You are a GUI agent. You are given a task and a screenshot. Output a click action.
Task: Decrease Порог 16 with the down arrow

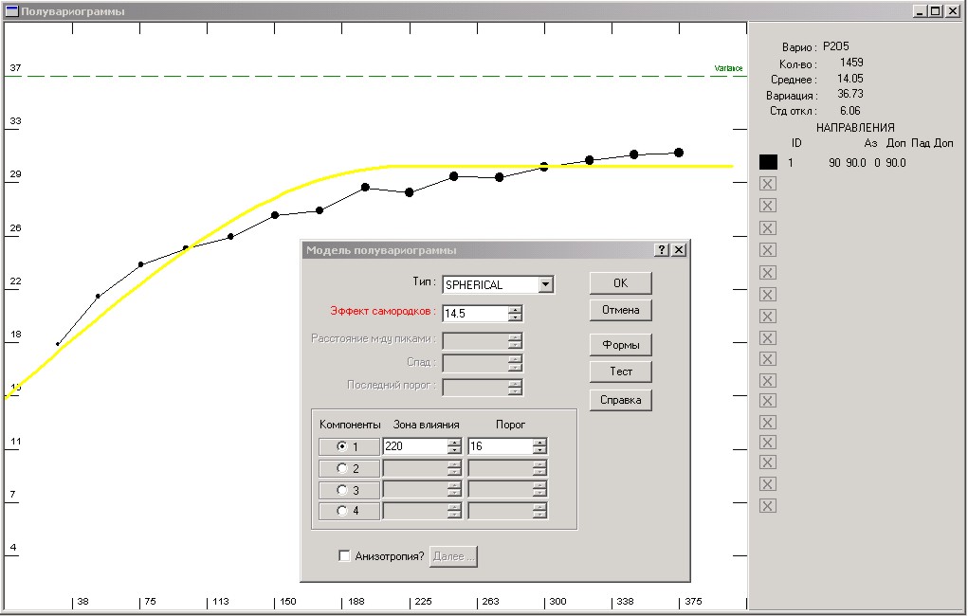click(x=539, y=450)
